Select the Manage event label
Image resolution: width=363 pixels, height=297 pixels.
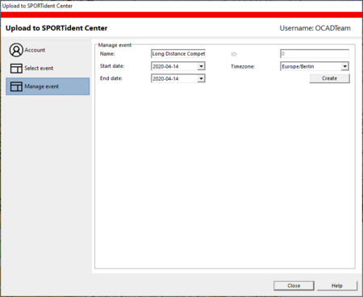click(x=41, y=86)
